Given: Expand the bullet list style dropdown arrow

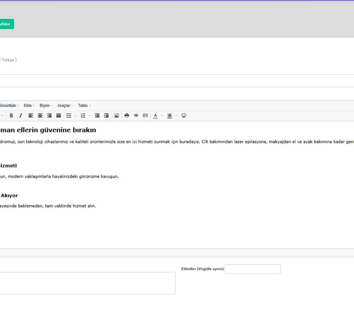Looking at the screenshot, I should click(76, 116).
